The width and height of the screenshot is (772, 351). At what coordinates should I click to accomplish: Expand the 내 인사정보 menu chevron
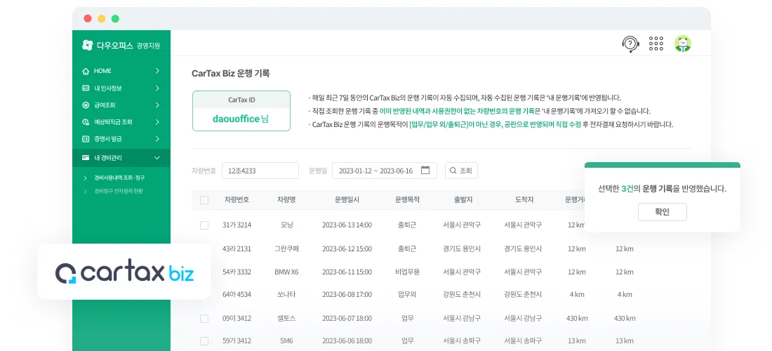158,88
